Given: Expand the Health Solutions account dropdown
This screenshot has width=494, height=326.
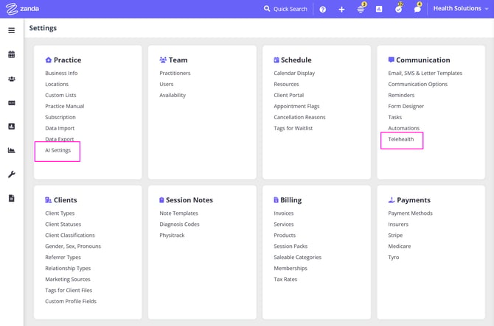Looking at the screenshot, I should [460, 9].
